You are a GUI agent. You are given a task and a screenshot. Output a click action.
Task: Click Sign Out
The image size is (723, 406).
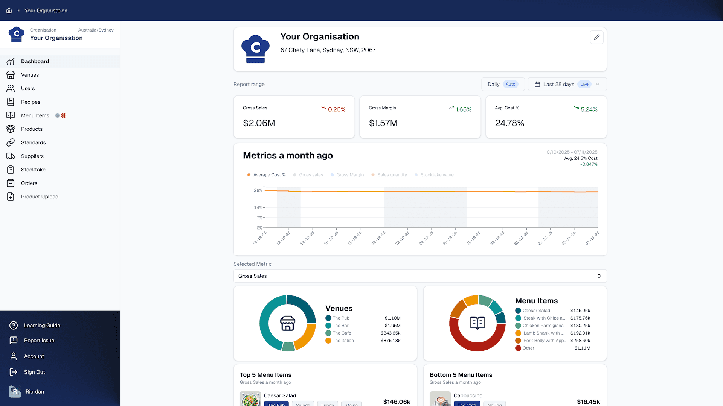(35, 372)
